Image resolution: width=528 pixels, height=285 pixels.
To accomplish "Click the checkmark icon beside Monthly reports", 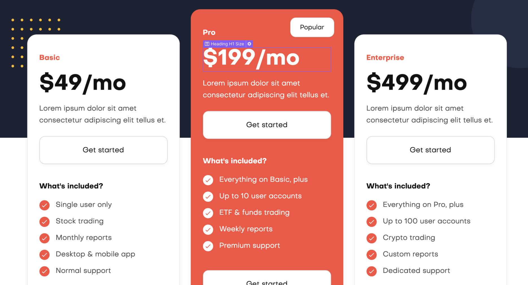I will pyautogui.click(x=45, y=238).
